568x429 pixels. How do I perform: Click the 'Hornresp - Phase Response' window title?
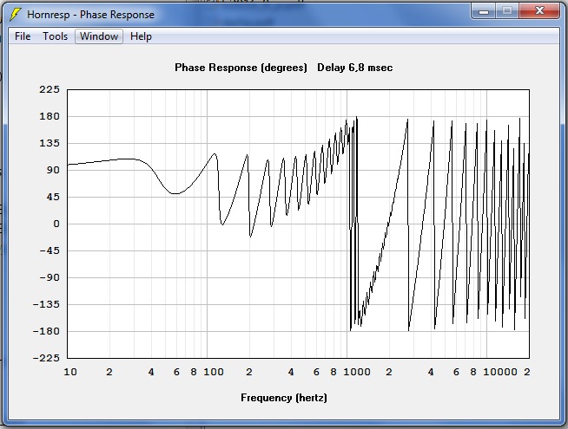(x=90, y=15)
